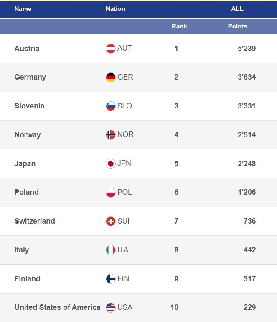Sort by the Name column header
277x322 pixels.
pos(23,9)
